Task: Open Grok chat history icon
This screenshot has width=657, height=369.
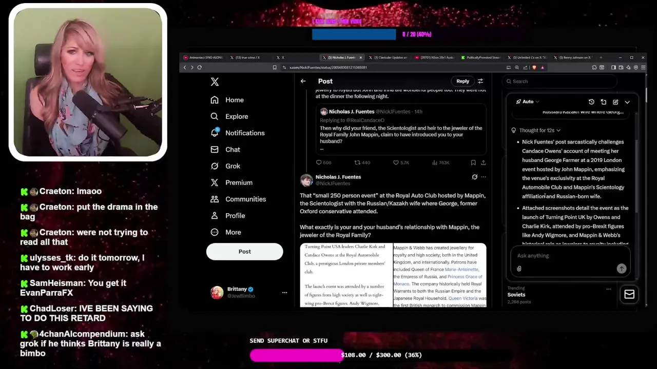Action: [591, 102]
